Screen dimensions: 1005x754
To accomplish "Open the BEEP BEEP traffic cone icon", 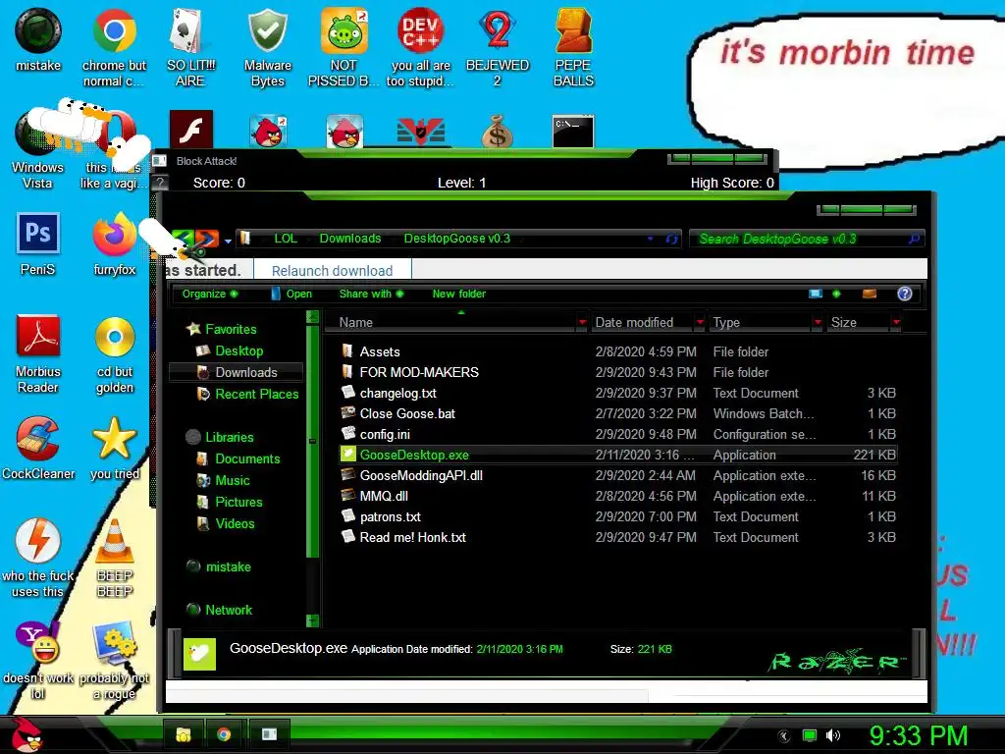I will point(115,558).
